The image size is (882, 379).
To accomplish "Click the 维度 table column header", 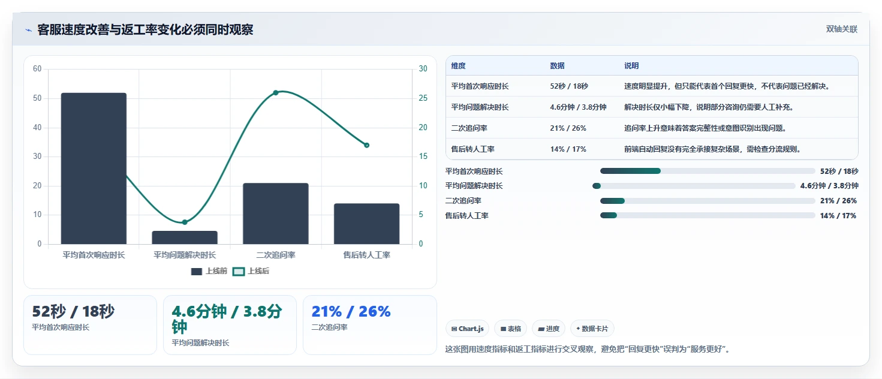I will 459,66.
